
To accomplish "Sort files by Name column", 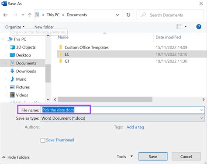I will 63,37.
